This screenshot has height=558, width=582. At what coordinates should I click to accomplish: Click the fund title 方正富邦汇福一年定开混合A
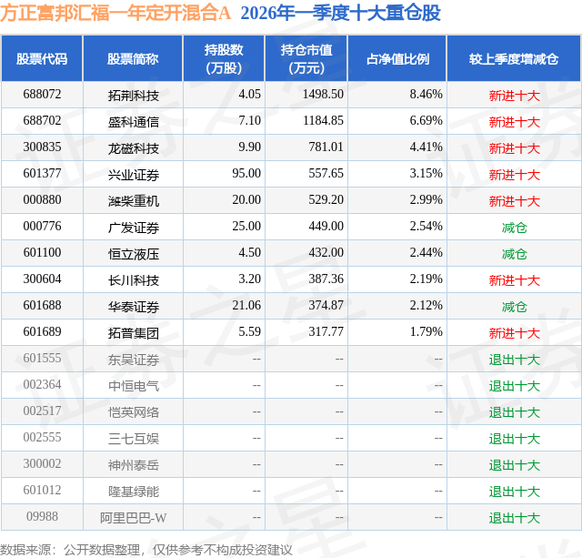115,13
